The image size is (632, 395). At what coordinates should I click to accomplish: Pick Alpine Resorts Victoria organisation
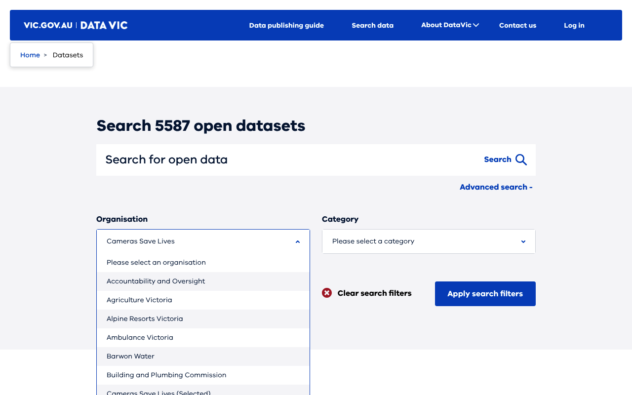pyautogui.click(x=203, y=319)
